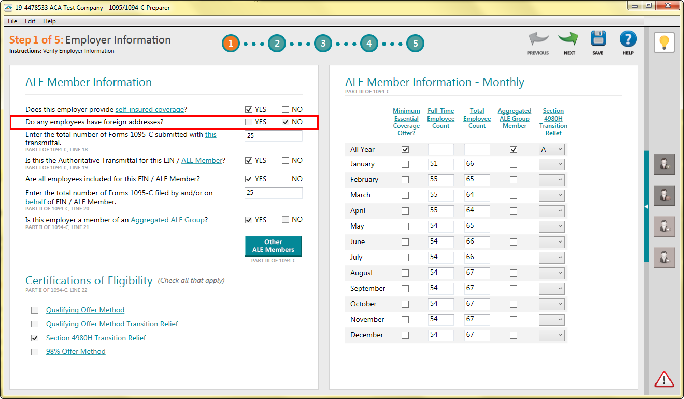
Task: Click the Other ALE Members button
Action: coord(273,246)
